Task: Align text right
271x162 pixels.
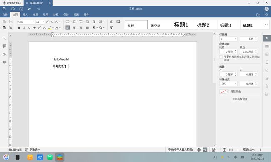Action: [x=81, y=28]
